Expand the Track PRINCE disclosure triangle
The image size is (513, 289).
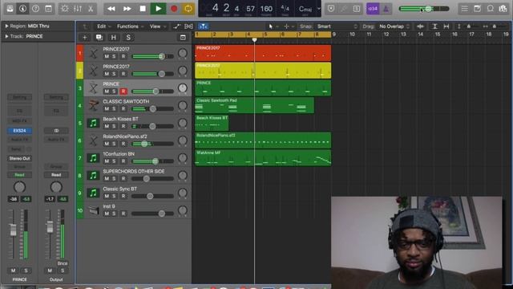[x=6, y=36]
